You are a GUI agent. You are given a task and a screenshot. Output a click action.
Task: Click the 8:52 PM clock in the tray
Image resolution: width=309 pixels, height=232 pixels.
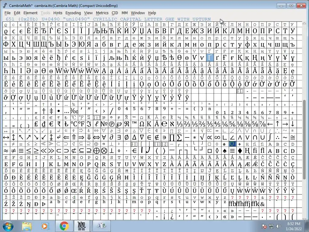click(x=294, y=224)
